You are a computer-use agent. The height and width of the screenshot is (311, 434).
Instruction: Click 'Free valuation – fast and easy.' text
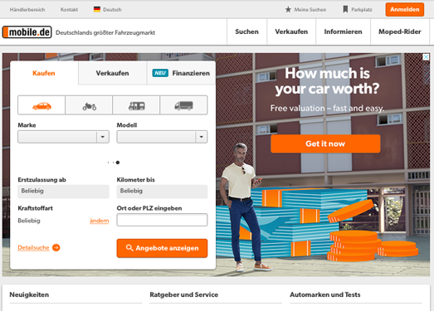click(327, 108)
